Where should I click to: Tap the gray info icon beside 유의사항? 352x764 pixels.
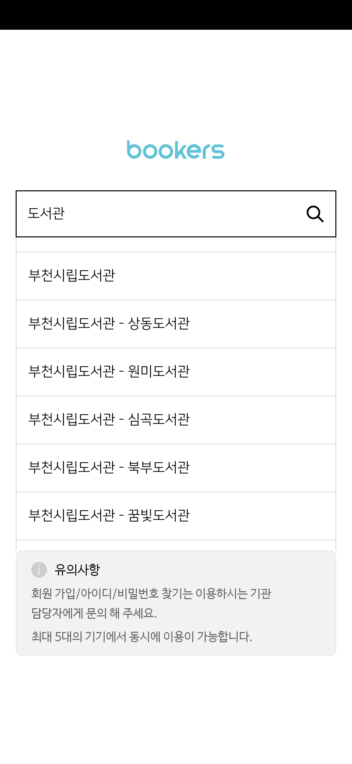pyautogui.click(x=39, y=570)
